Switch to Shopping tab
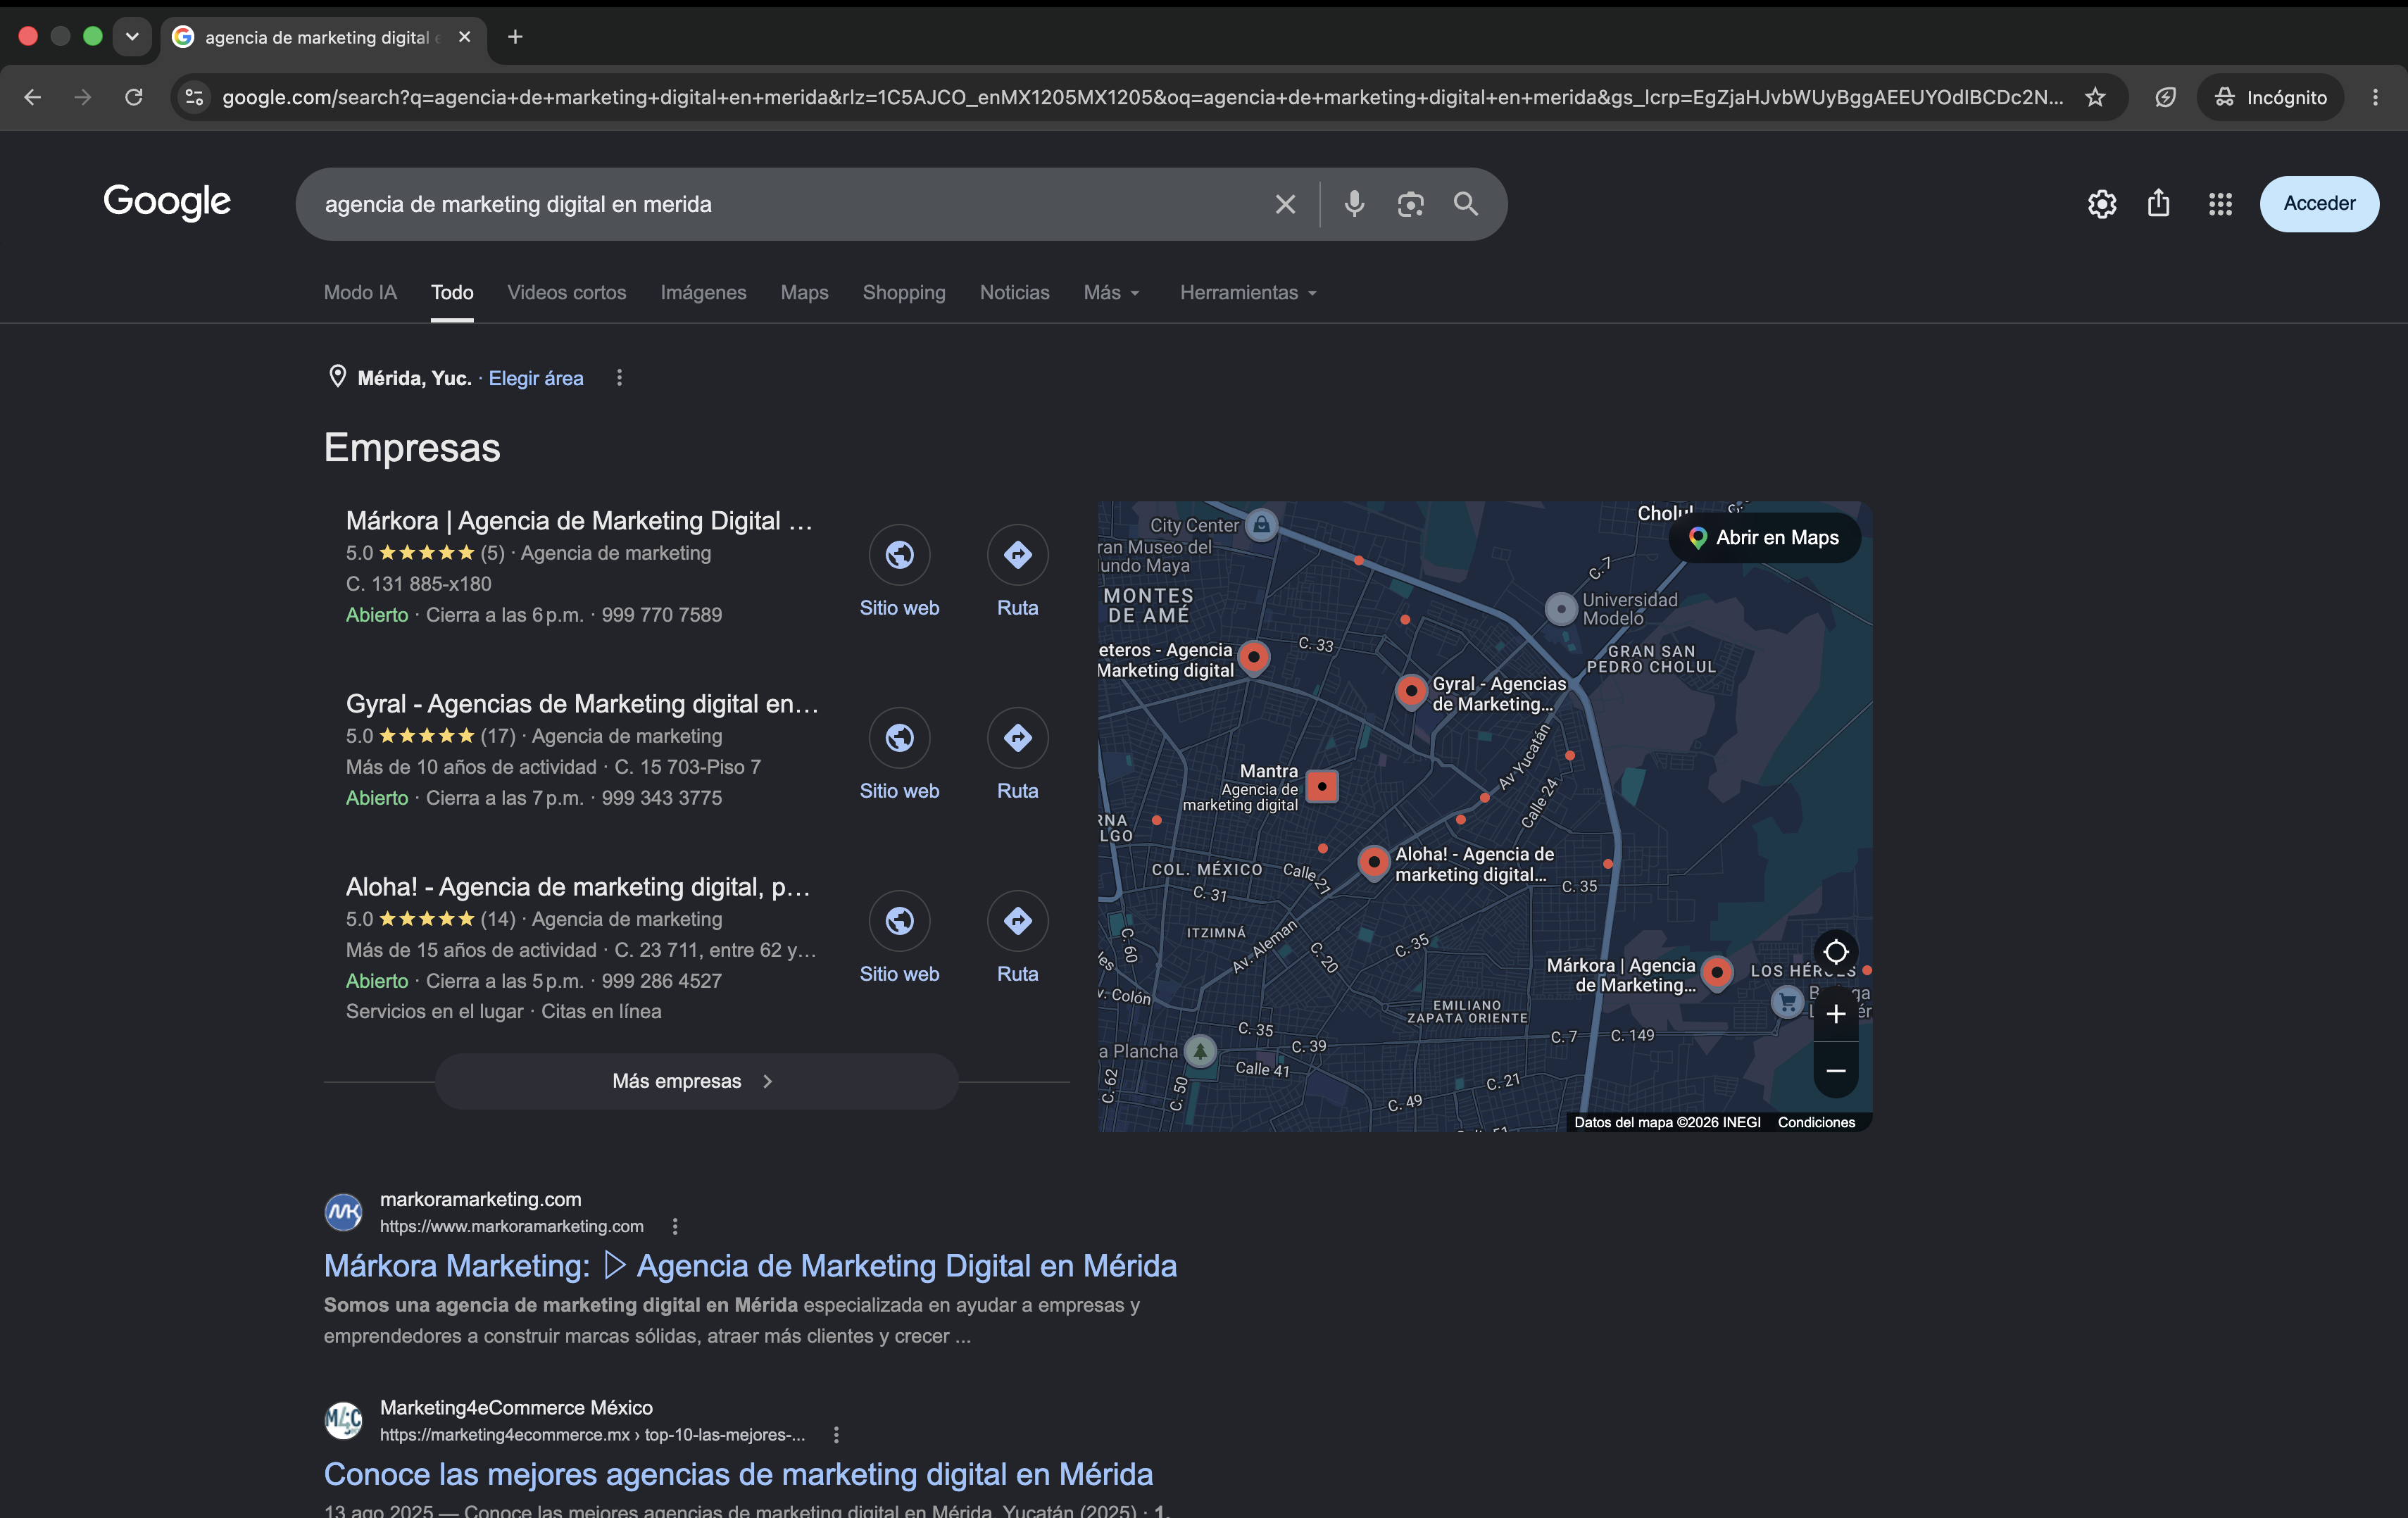Screen dimensions: 2408x1518 pos(904,293)
